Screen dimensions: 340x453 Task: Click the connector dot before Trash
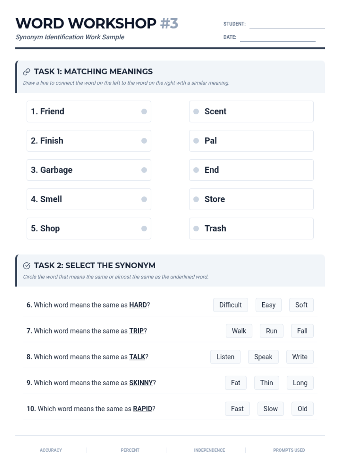pos(196,228)
